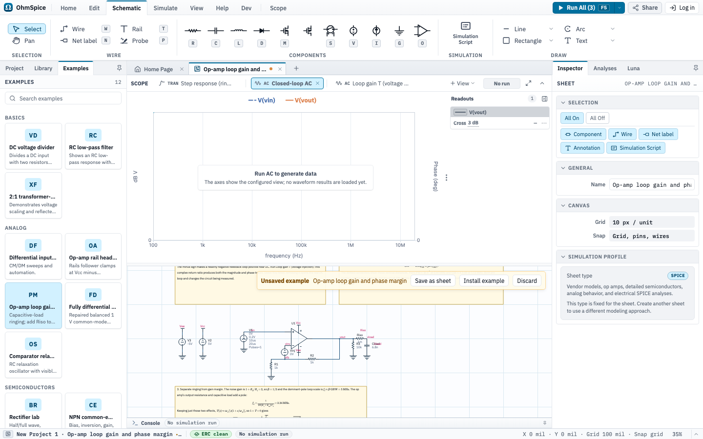The width and height of the screenshot is (703, 439).
Task: Collapse the Readouts side panel
Action: (x=545, y=99)
